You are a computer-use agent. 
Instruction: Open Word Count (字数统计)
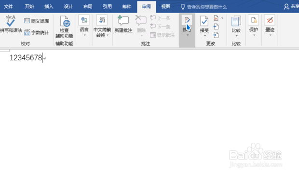pos(37,32)
